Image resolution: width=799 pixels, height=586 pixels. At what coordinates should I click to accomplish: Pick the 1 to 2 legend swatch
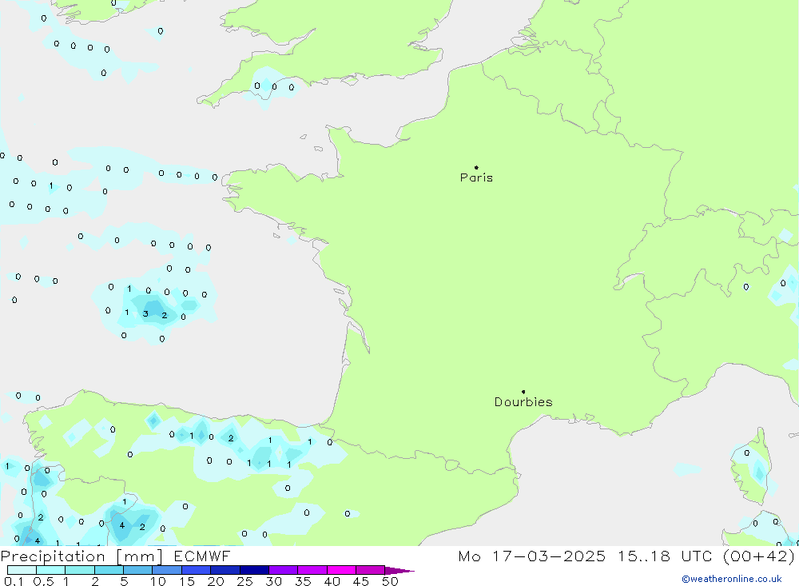coord(80,570)
